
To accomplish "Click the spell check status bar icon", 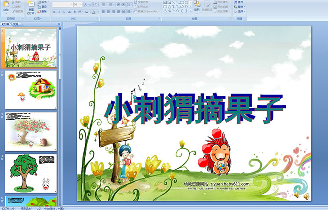I will tap(39, 207).
